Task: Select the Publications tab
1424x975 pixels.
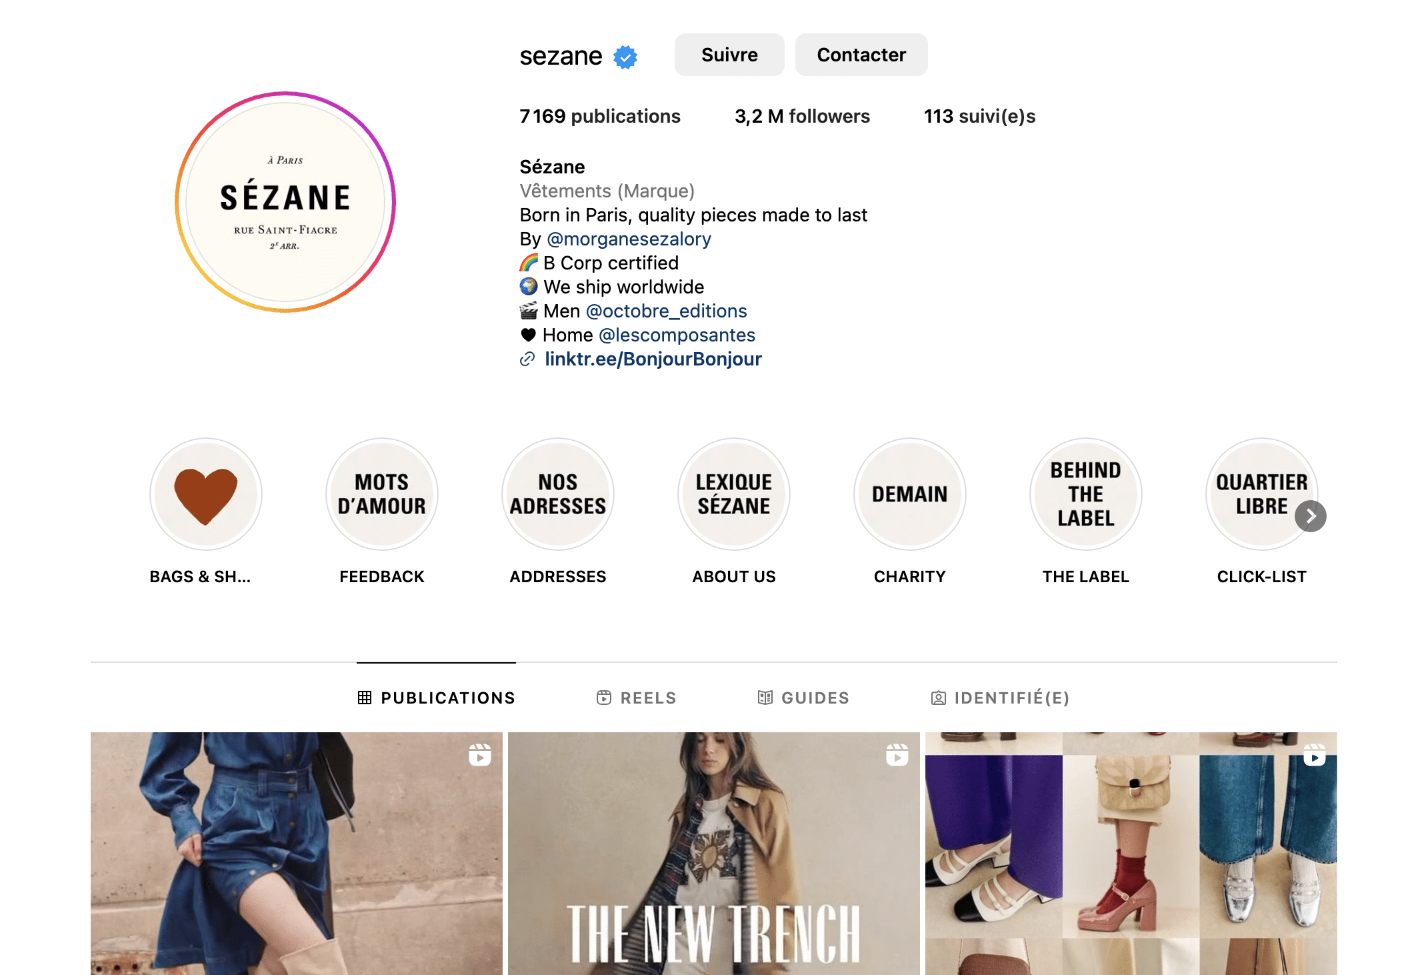Action: click(436, 698)
